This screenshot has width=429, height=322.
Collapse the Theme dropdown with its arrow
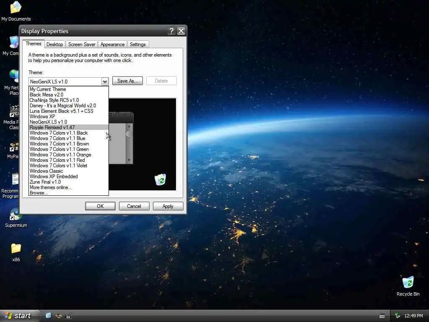tap(105, 82)
